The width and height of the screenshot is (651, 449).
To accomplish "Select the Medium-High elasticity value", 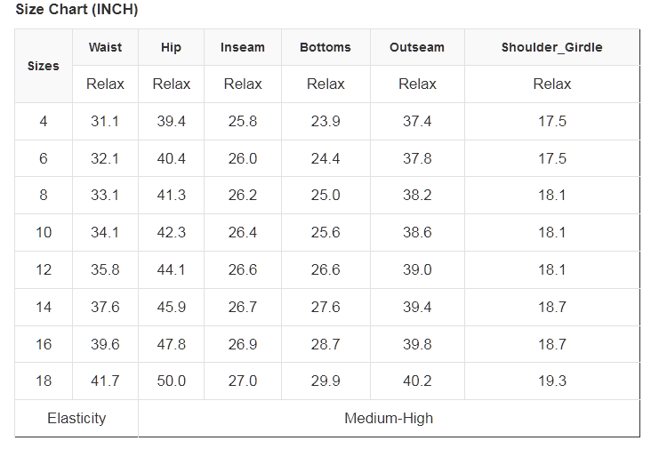I will (389, 419).
